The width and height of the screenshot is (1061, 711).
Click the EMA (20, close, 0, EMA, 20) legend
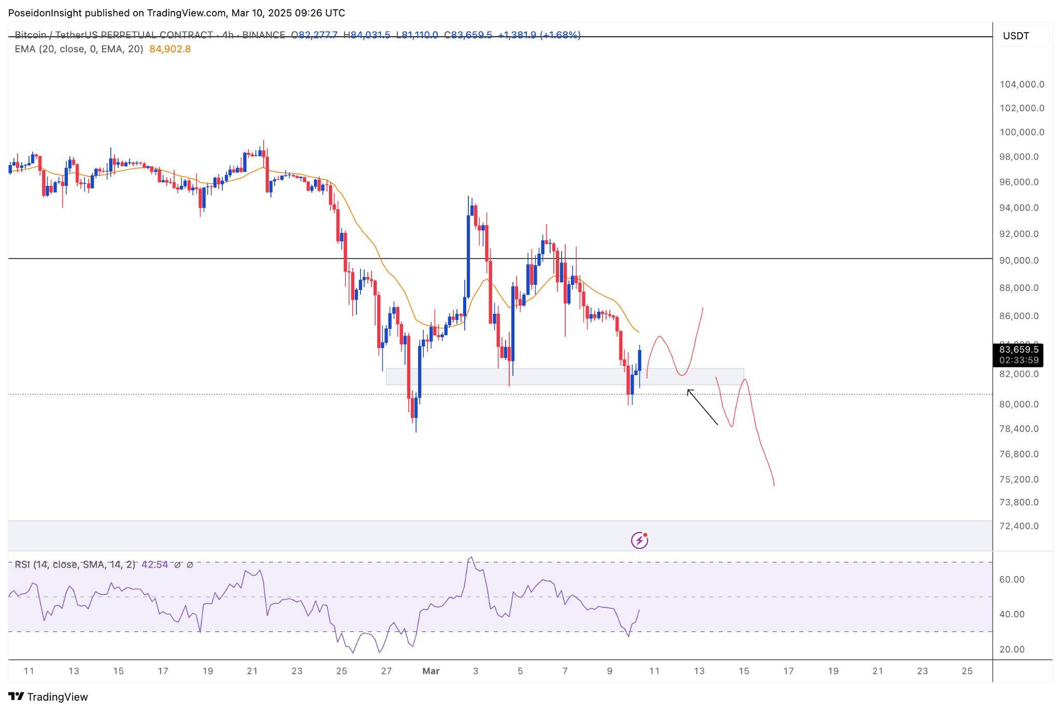(79, 49)
